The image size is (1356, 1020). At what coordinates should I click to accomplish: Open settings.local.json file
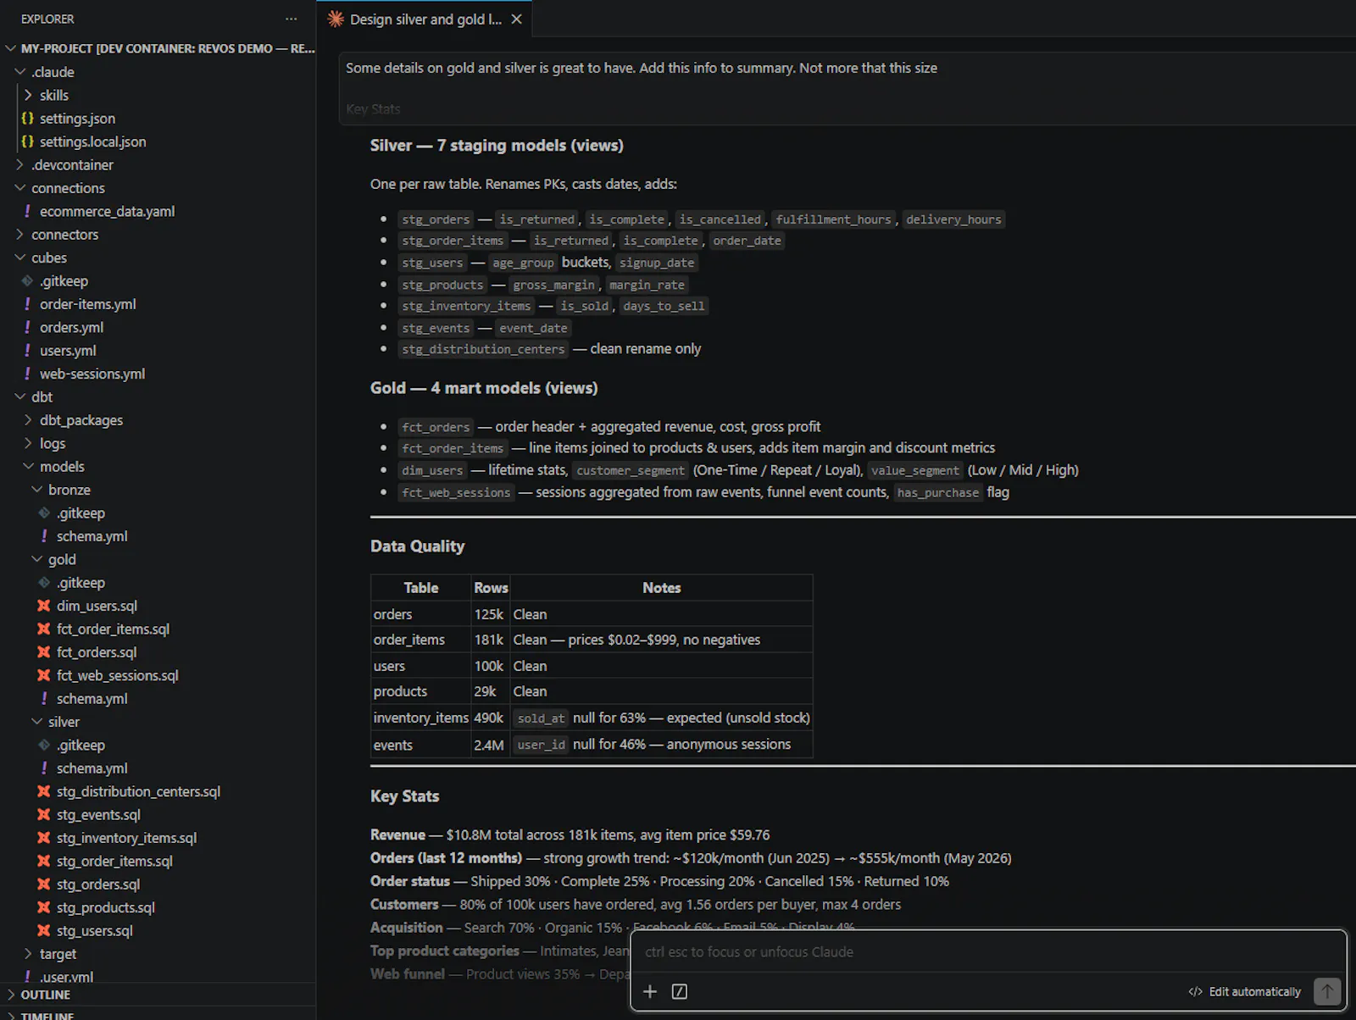point(92,141)
